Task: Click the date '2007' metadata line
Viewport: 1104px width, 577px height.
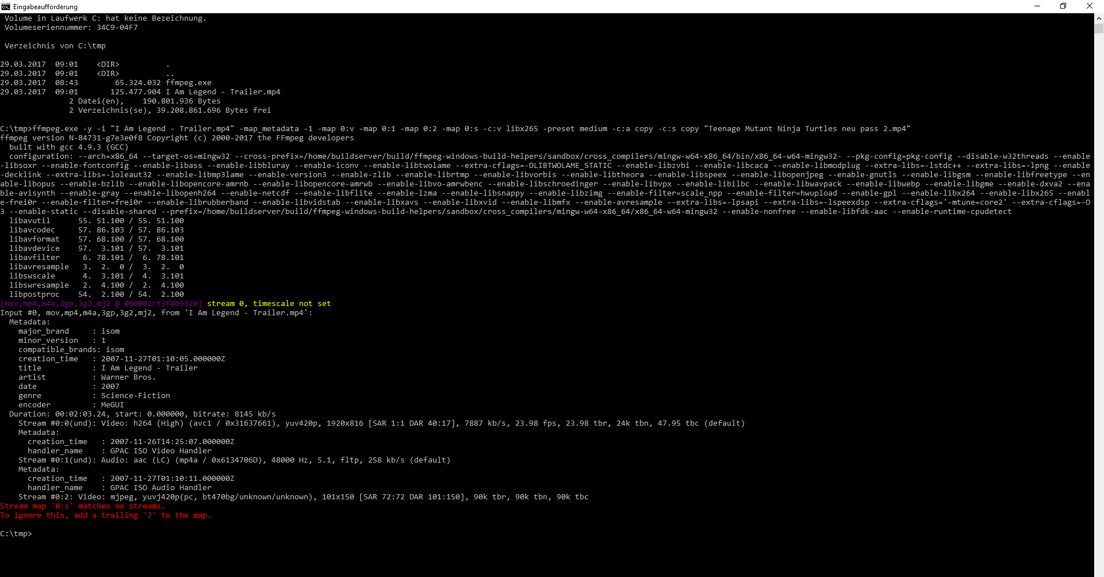Action: (x=69, y=387)
